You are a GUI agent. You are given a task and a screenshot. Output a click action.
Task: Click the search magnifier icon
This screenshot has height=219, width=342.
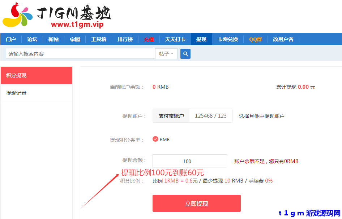185,53
